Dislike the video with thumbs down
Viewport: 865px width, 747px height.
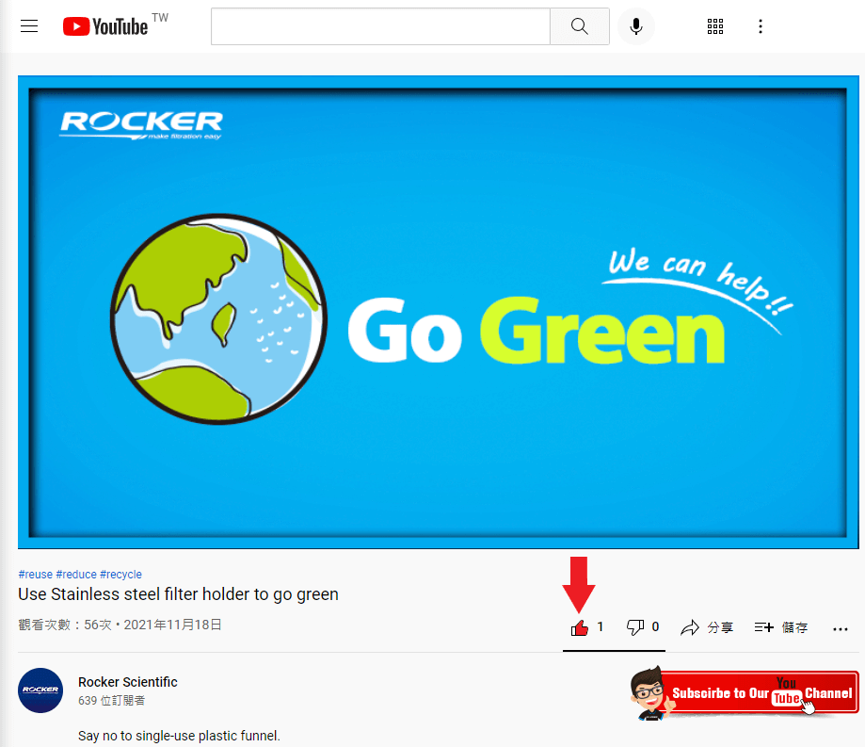pyautogui.click(x=635, y=627)
